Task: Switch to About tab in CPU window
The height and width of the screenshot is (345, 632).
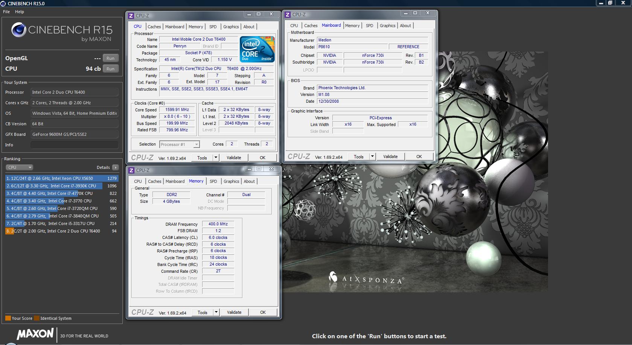Action: click(249, 27)
